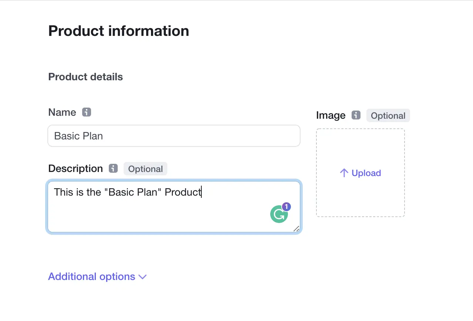Image resolution: width=473 pixels, height=321 pixels.
Task: Focus the Name field containing Basic Plan
Action: tap(174, 136)
